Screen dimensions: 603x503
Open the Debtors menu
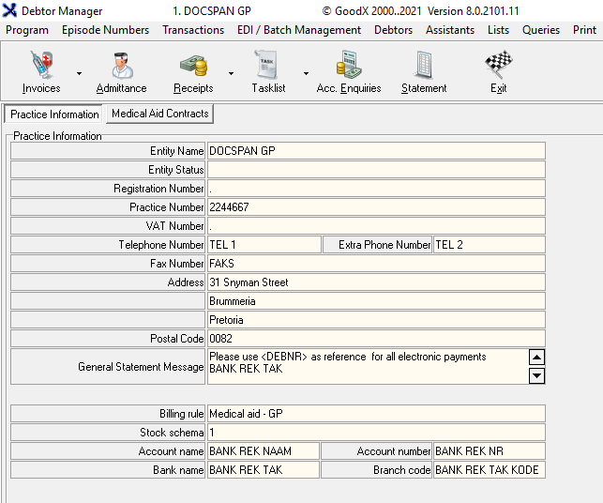[x=393, y=30]
